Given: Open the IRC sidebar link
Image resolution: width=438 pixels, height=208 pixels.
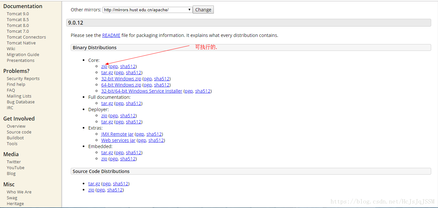Looking at the screenshot, I should click(x=10, y=108).
